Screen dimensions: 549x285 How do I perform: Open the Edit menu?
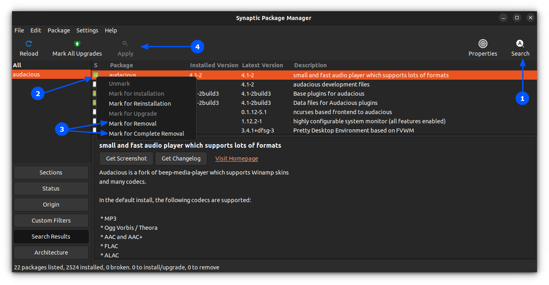(36, 30)
